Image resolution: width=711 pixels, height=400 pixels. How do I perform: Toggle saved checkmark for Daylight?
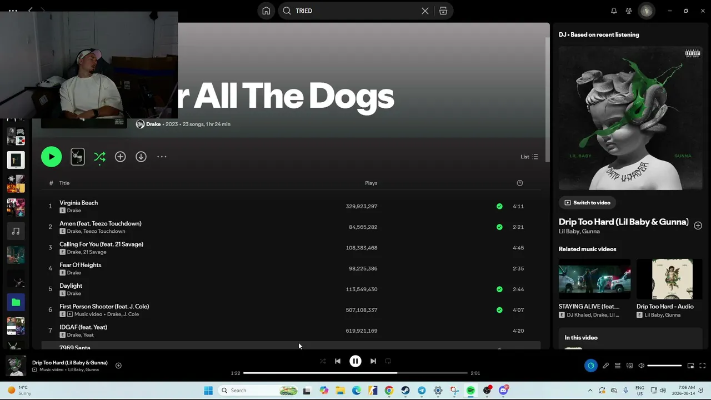(x=499, y=289)
